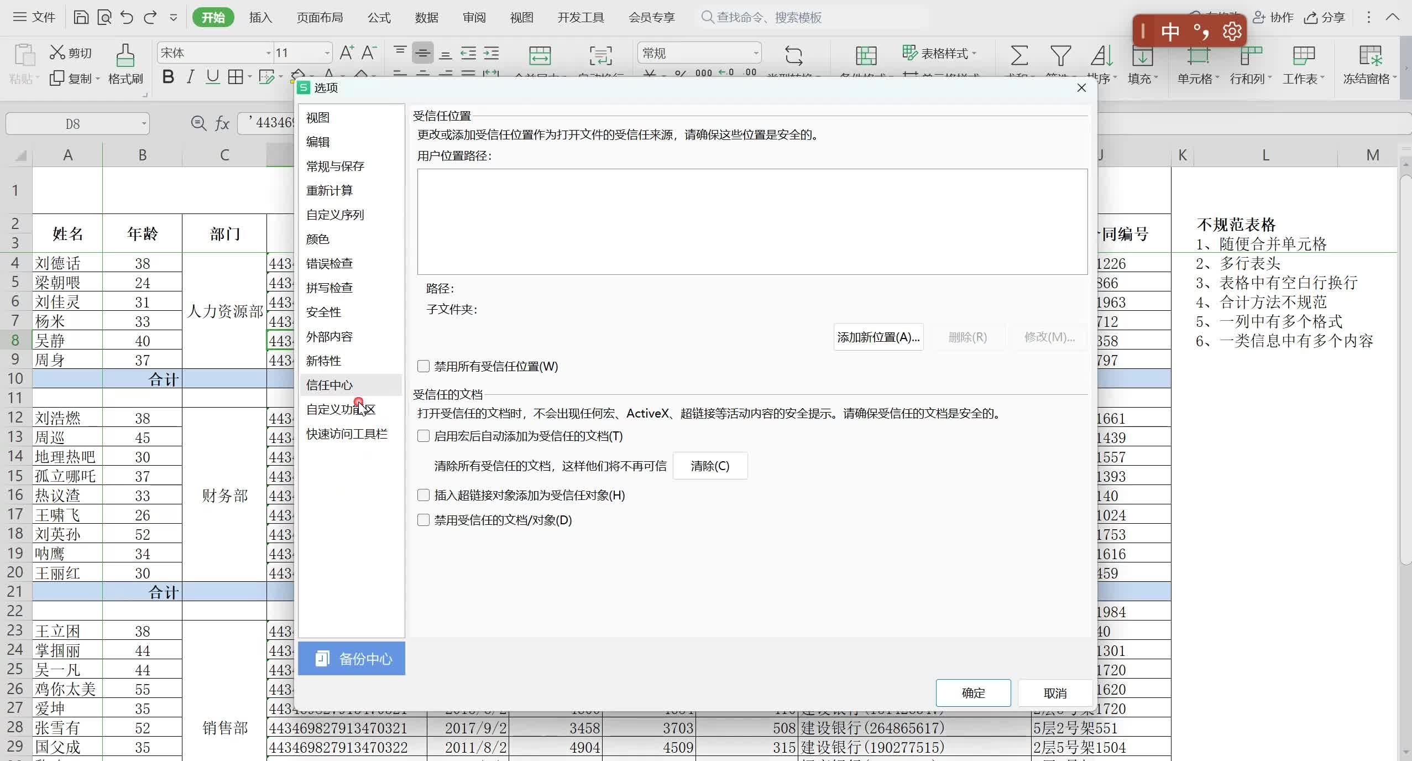
Task: Click the underline U icon
Action: pos(212,77)
